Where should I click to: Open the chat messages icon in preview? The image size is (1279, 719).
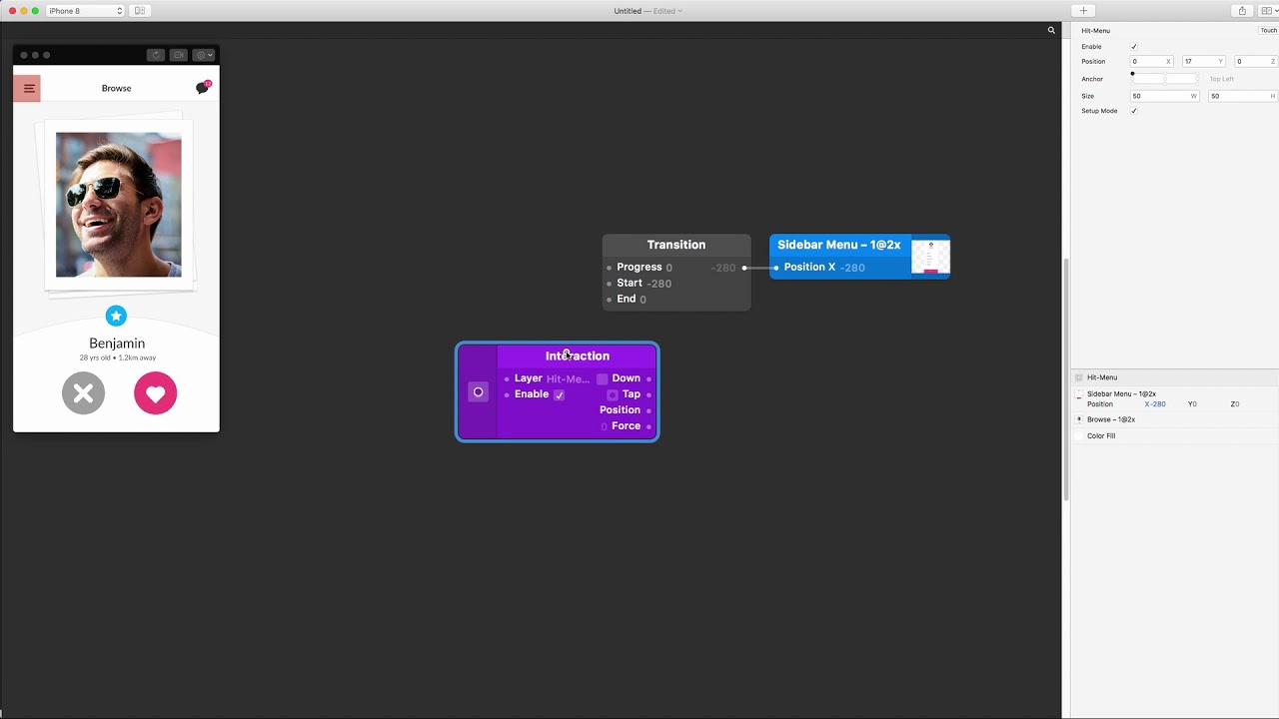[203, 88]
